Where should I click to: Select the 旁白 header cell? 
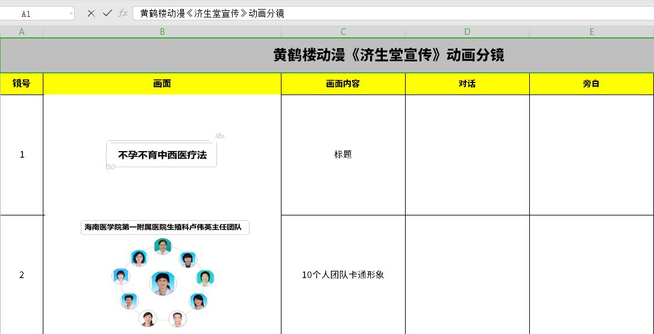(x=591, y=84)
